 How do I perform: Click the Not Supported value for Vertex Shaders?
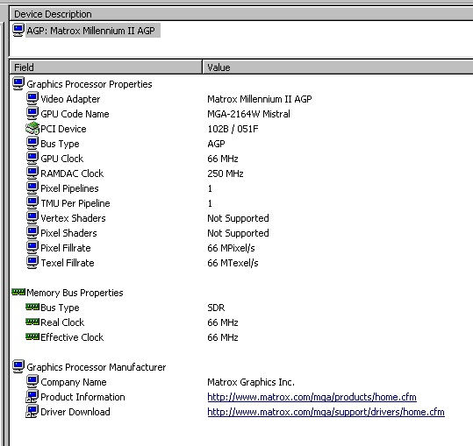pyautogui.click(x=238, y=218)
